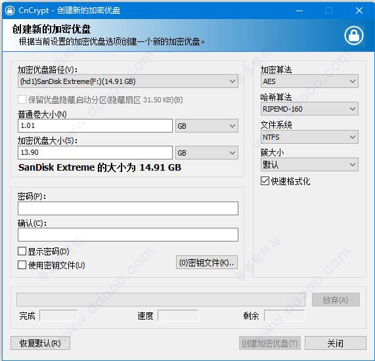
Task: Open the (0)密钥文件(K).. button
Action: tap(207, 263)
